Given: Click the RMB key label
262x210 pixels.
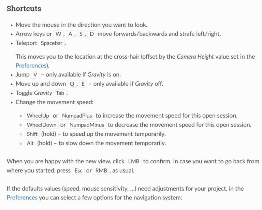Looking at the screenshot, I should [102, 171].
